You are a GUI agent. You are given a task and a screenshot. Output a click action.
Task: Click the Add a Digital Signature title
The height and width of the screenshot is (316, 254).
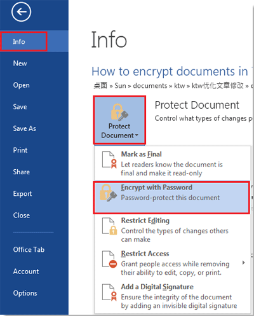point(157,287)
